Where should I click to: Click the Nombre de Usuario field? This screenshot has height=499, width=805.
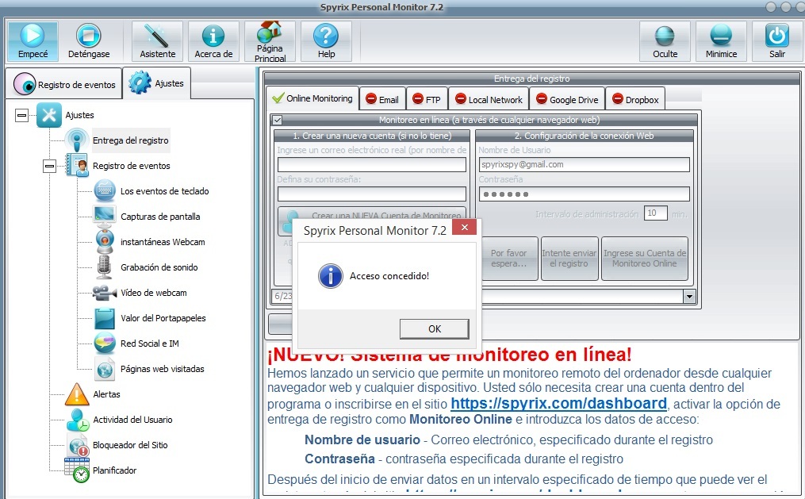584,164
